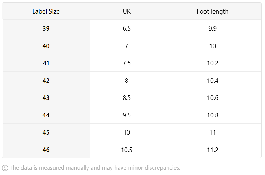
Task: Select label size 45 cell
Action: click(x=46, y=132)
